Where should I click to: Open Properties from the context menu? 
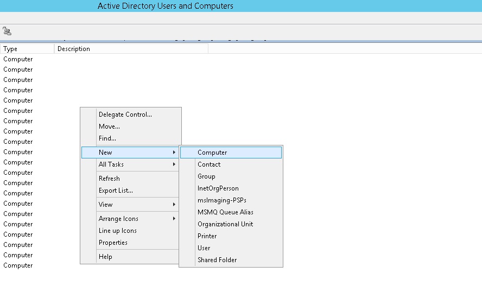tap(130, 243)
